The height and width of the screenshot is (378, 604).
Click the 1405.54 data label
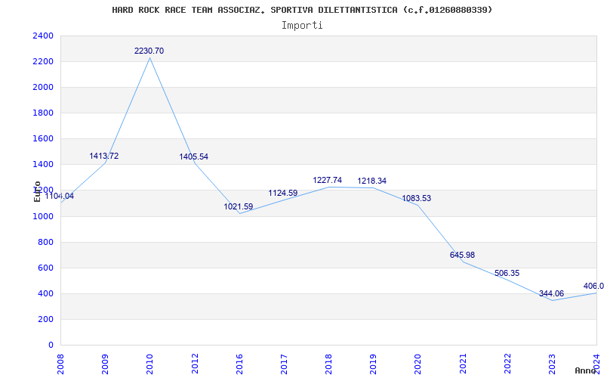point(194,157)
